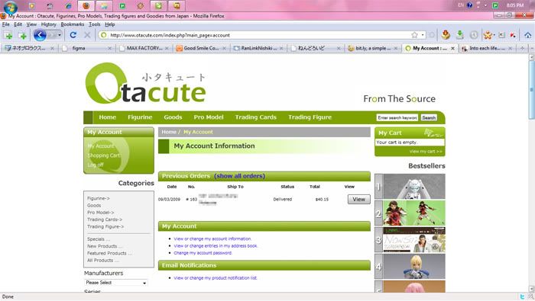The height and width of the screenshot is (301, 535).
Task: Click the 'Enter search keyword' field
Action: click(x=397, y=117)
